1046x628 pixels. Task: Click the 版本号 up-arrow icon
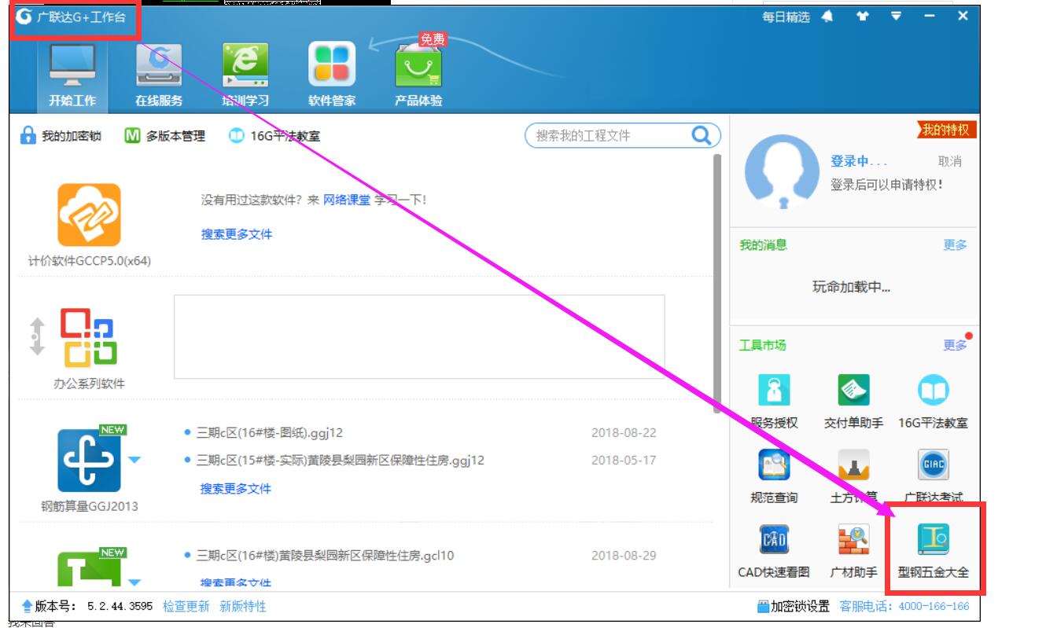point(28,606)
